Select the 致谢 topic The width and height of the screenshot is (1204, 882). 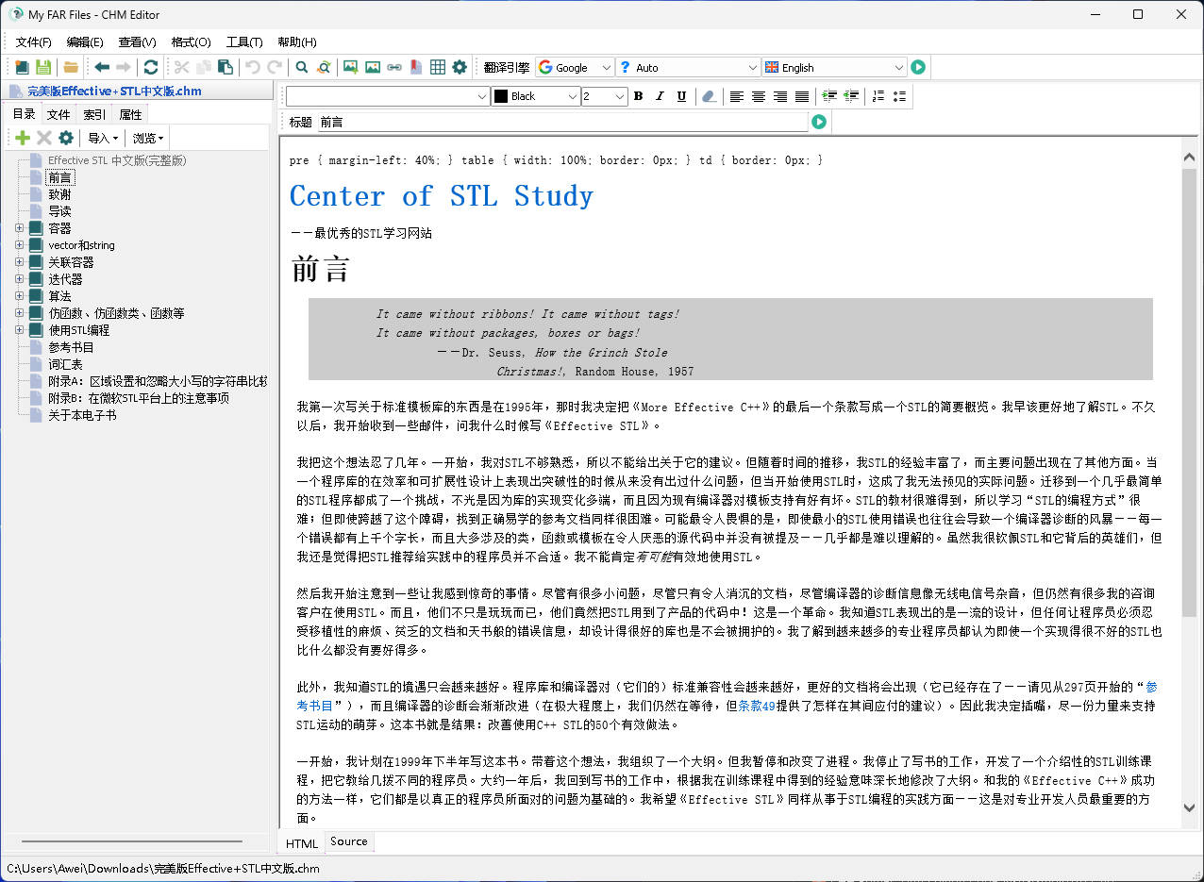tap(59, 194)
